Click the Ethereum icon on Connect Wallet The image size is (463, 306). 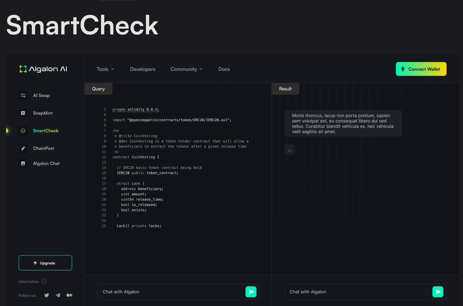[403, 69]
